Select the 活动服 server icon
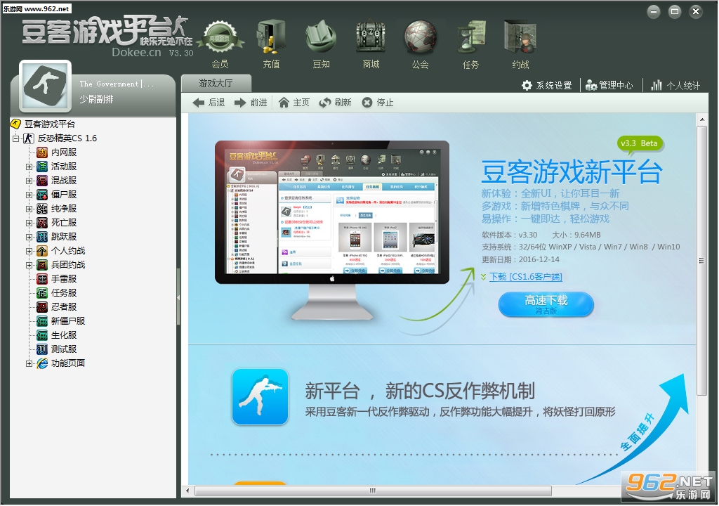Screen dimensions: 719x506 point(42,167)
